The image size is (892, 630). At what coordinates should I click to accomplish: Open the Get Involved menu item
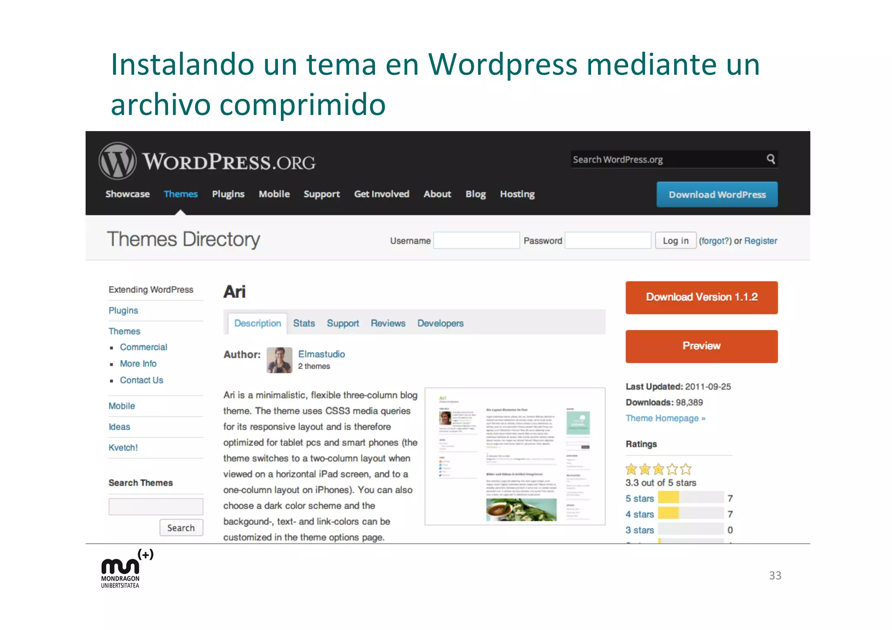pyautogui.click(x=382, y=194)
